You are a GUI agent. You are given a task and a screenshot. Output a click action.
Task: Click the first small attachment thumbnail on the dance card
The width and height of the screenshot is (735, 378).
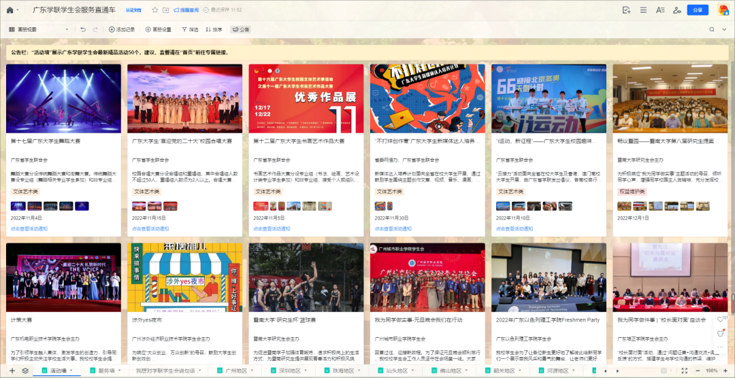[x=18, y=206]
